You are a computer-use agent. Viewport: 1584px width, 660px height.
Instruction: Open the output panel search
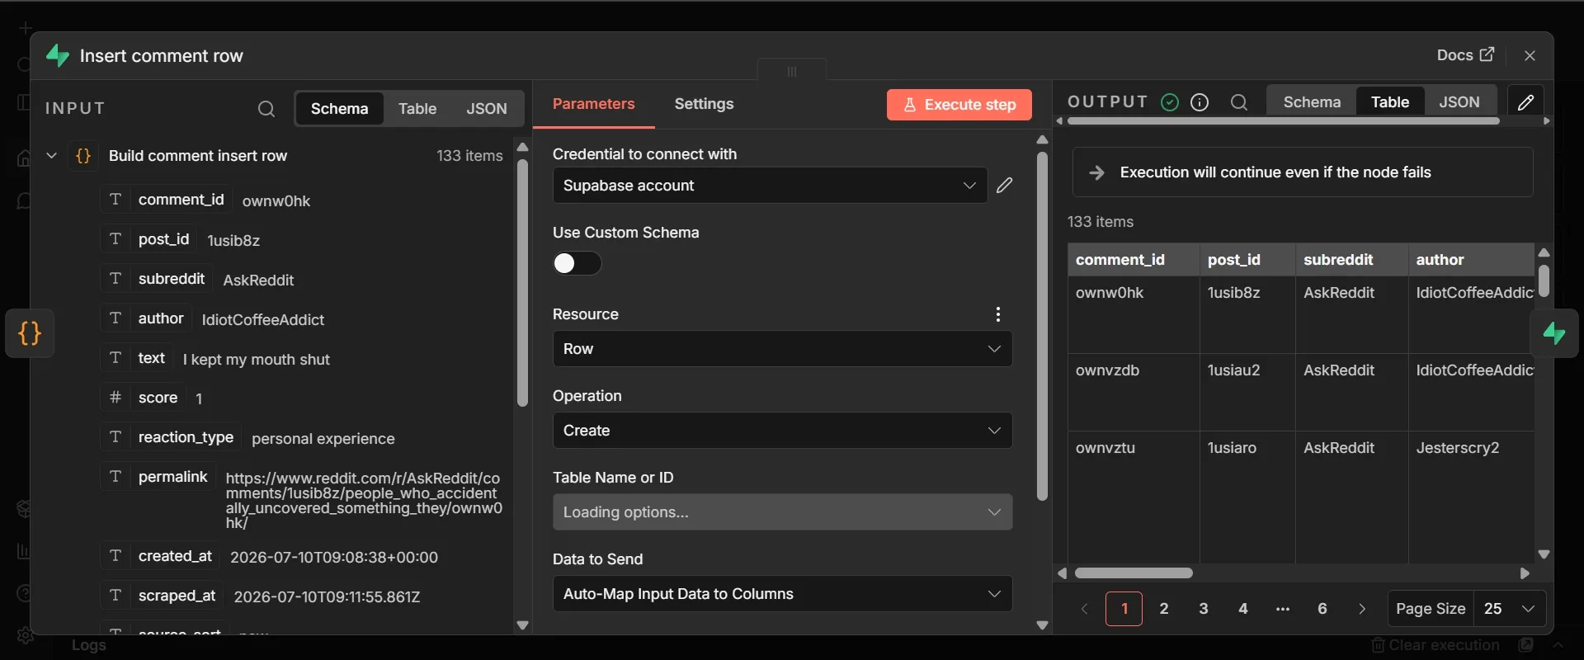point(1238,102)
